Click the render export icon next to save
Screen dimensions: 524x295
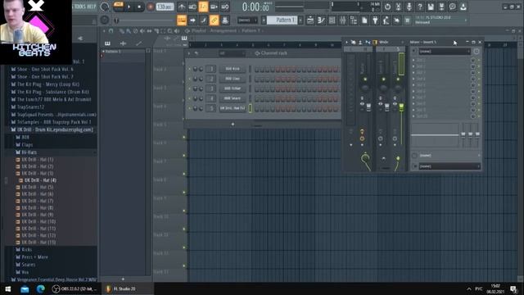point(441,7)
